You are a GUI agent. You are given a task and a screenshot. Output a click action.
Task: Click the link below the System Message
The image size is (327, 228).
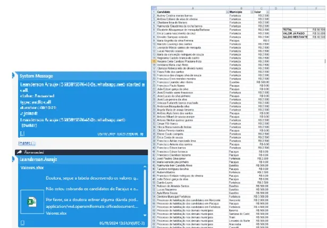[x=27, y=143]
